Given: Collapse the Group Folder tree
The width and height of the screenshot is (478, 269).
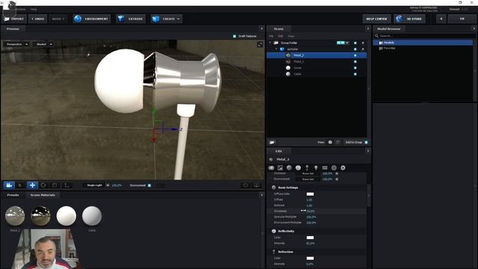Looking at the screenshot, I should click(270, 43).
